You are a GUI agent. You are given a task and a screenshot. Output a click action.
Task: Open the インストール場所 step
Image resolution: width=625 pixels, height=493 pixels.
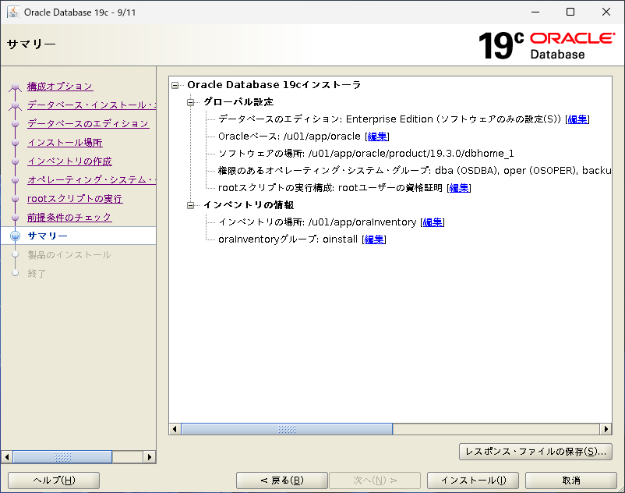click(x=65, y=143)
